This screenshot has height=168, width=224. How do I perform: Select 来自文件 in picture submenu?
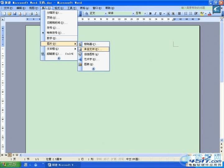pos(94,49)
